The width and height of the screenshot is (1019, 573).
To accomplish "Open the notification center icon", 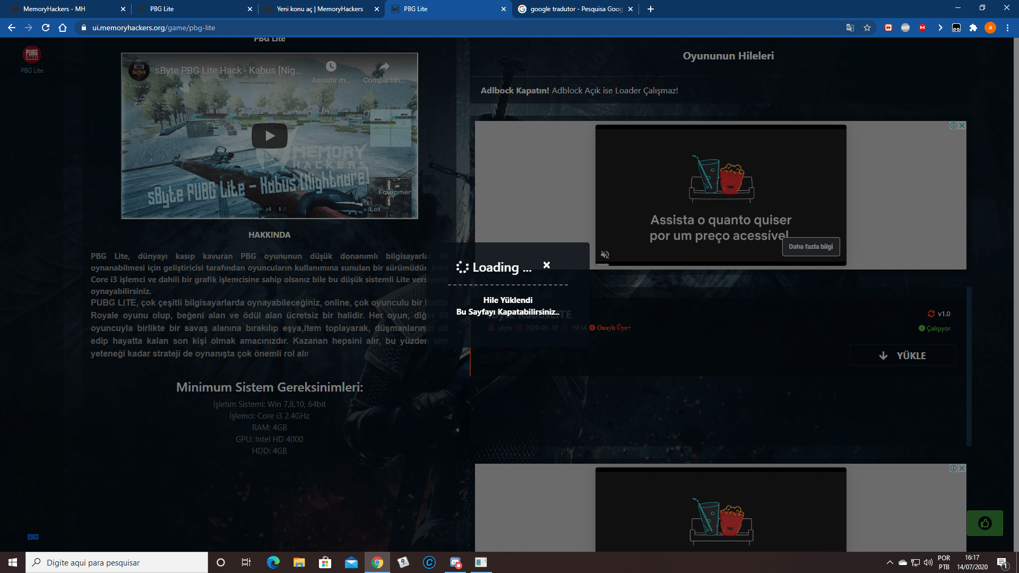I will (1003, 562).
